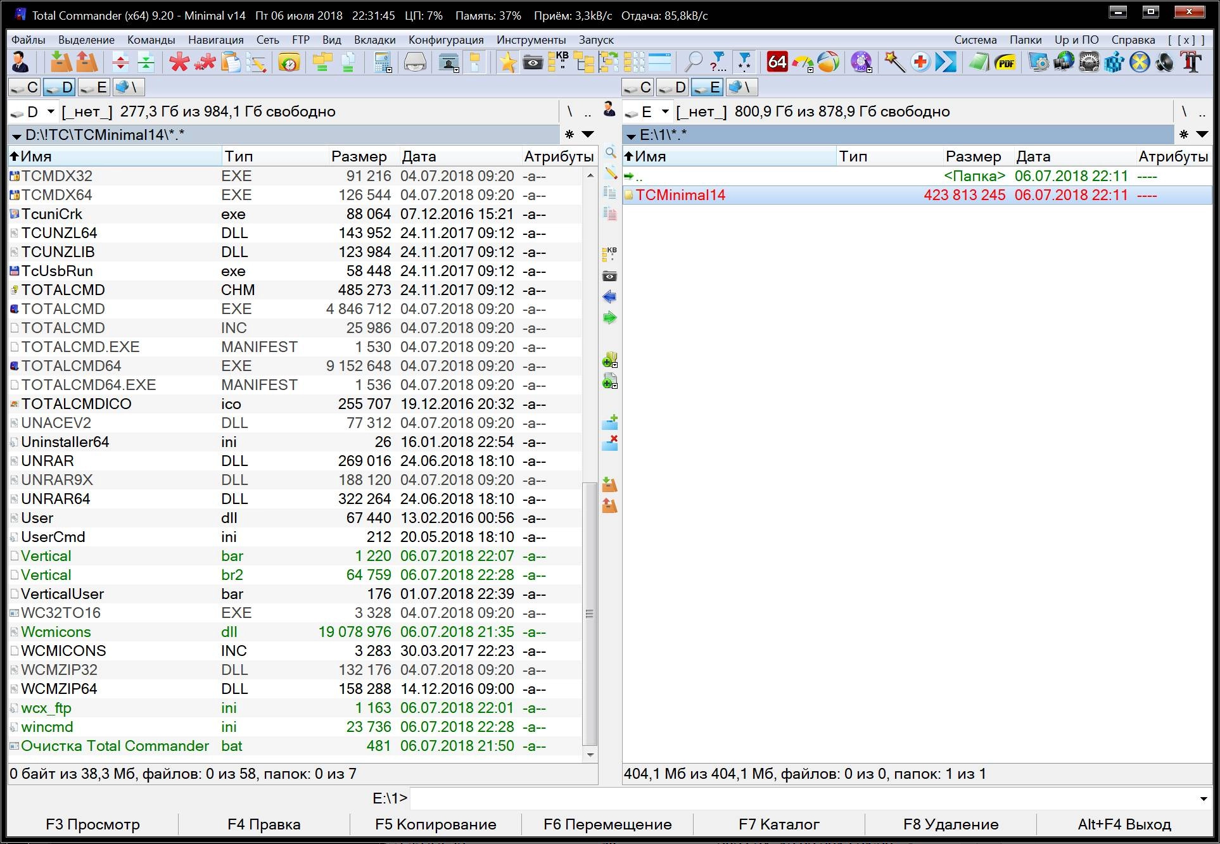Open calculator icon dropdown arrow

tap(390, 70)
